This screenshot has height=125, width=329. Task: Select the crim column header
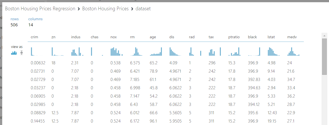[34, 37]
